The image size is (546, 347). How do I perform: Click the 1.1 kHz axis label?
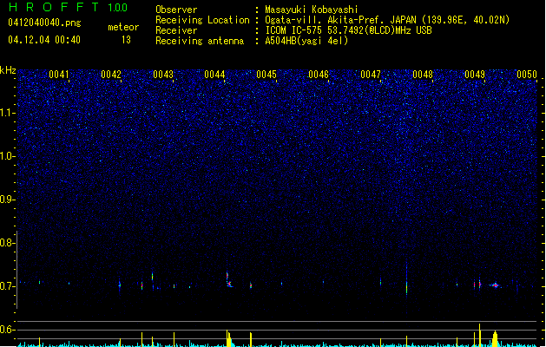[x=8, y=113]
